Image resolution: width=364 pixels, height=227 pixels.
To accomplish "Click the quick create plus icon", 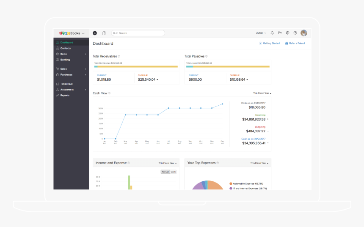I will click(95, 33).
